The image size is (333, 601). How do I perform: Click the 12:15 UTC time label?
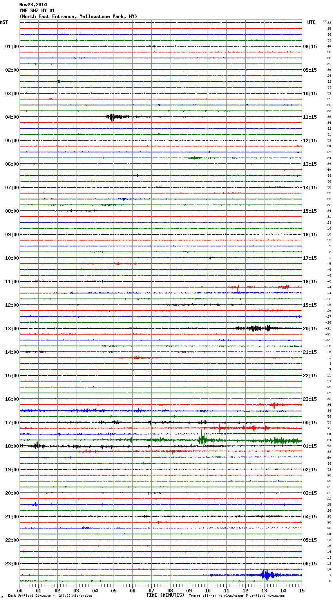pyautogui.click(x=310, y=141)
